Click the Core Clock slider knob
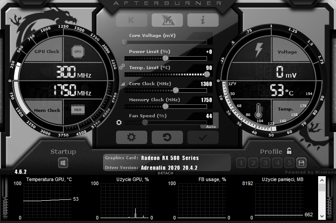Viewport: 336px width, 223px height. (x=176, y=91)
